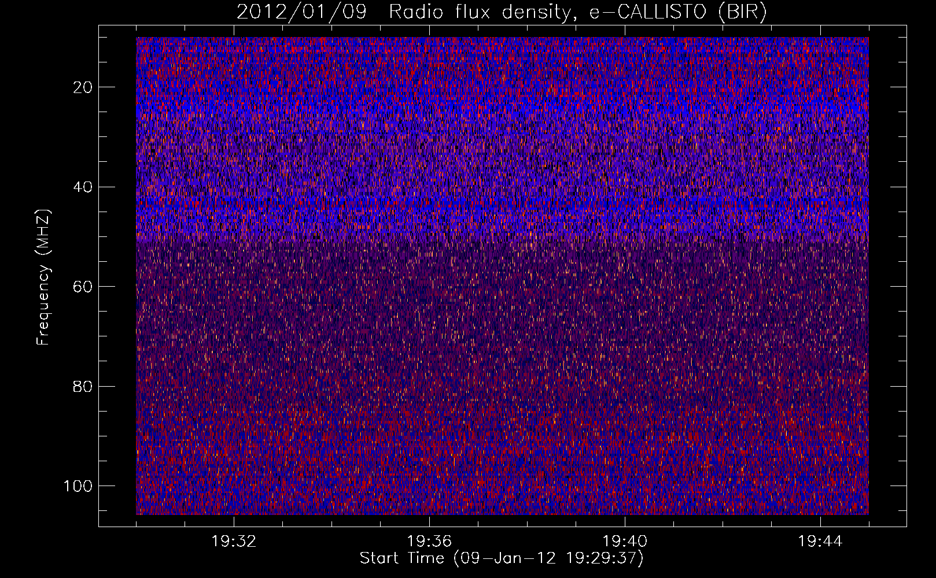The width and height of the screenshot is (936, 578).
Task: Click the 40 frequency tick label
Action: [83, 187]
